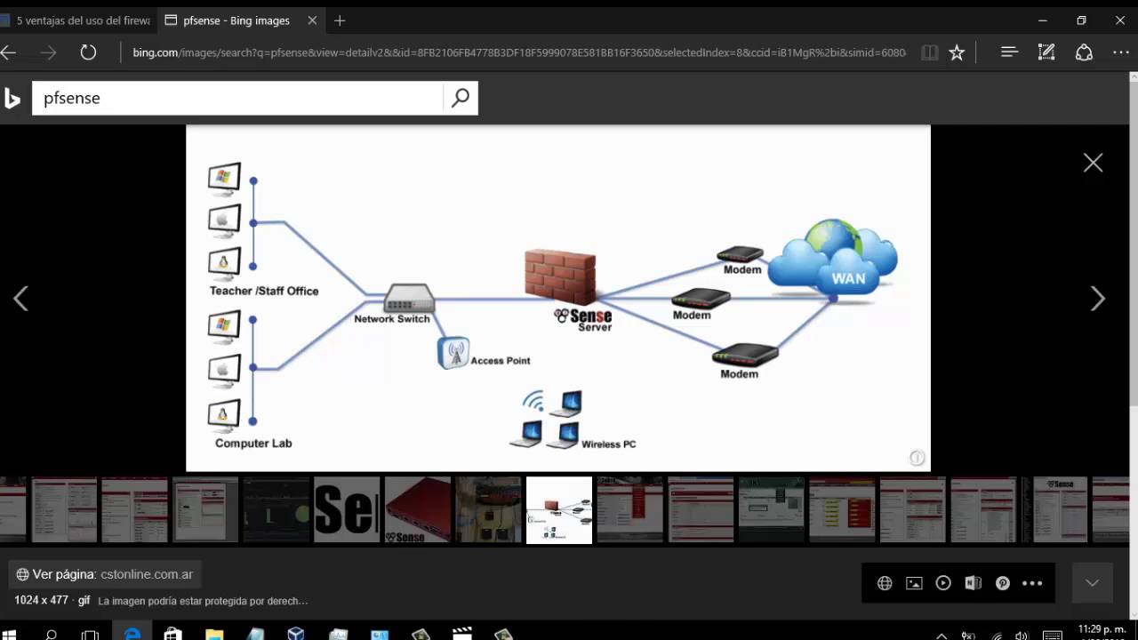Select the hardware photo thumbnail
The width and height of the screenshot is (1138, 640).
point(488,509)
